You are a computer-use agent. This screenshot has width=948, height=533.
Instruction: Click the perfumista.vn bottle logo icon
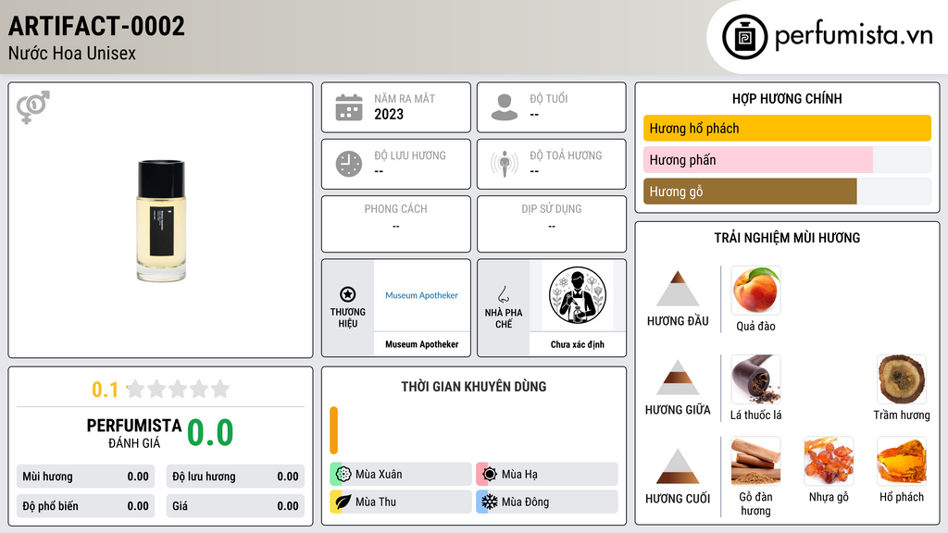click(744, 37)
